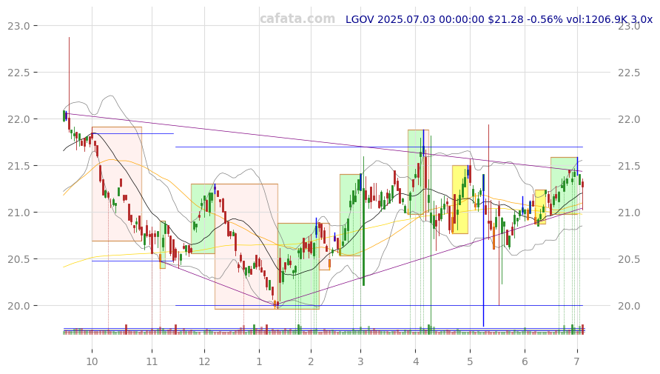The height and width of the screenshot is (374, 660).
Task: Select the pink box spanning December to January
Action: click(x=246, y=247)
